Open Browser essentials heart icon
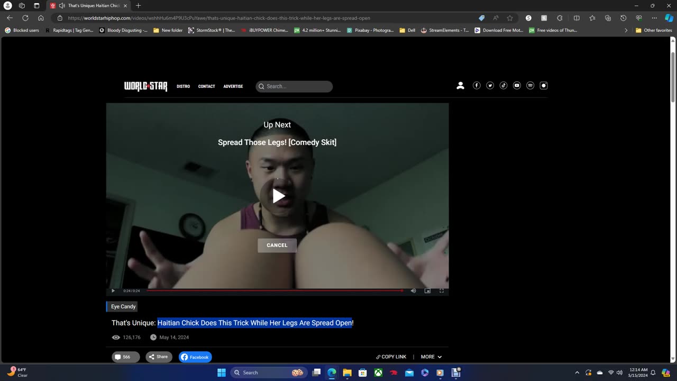 639,18
